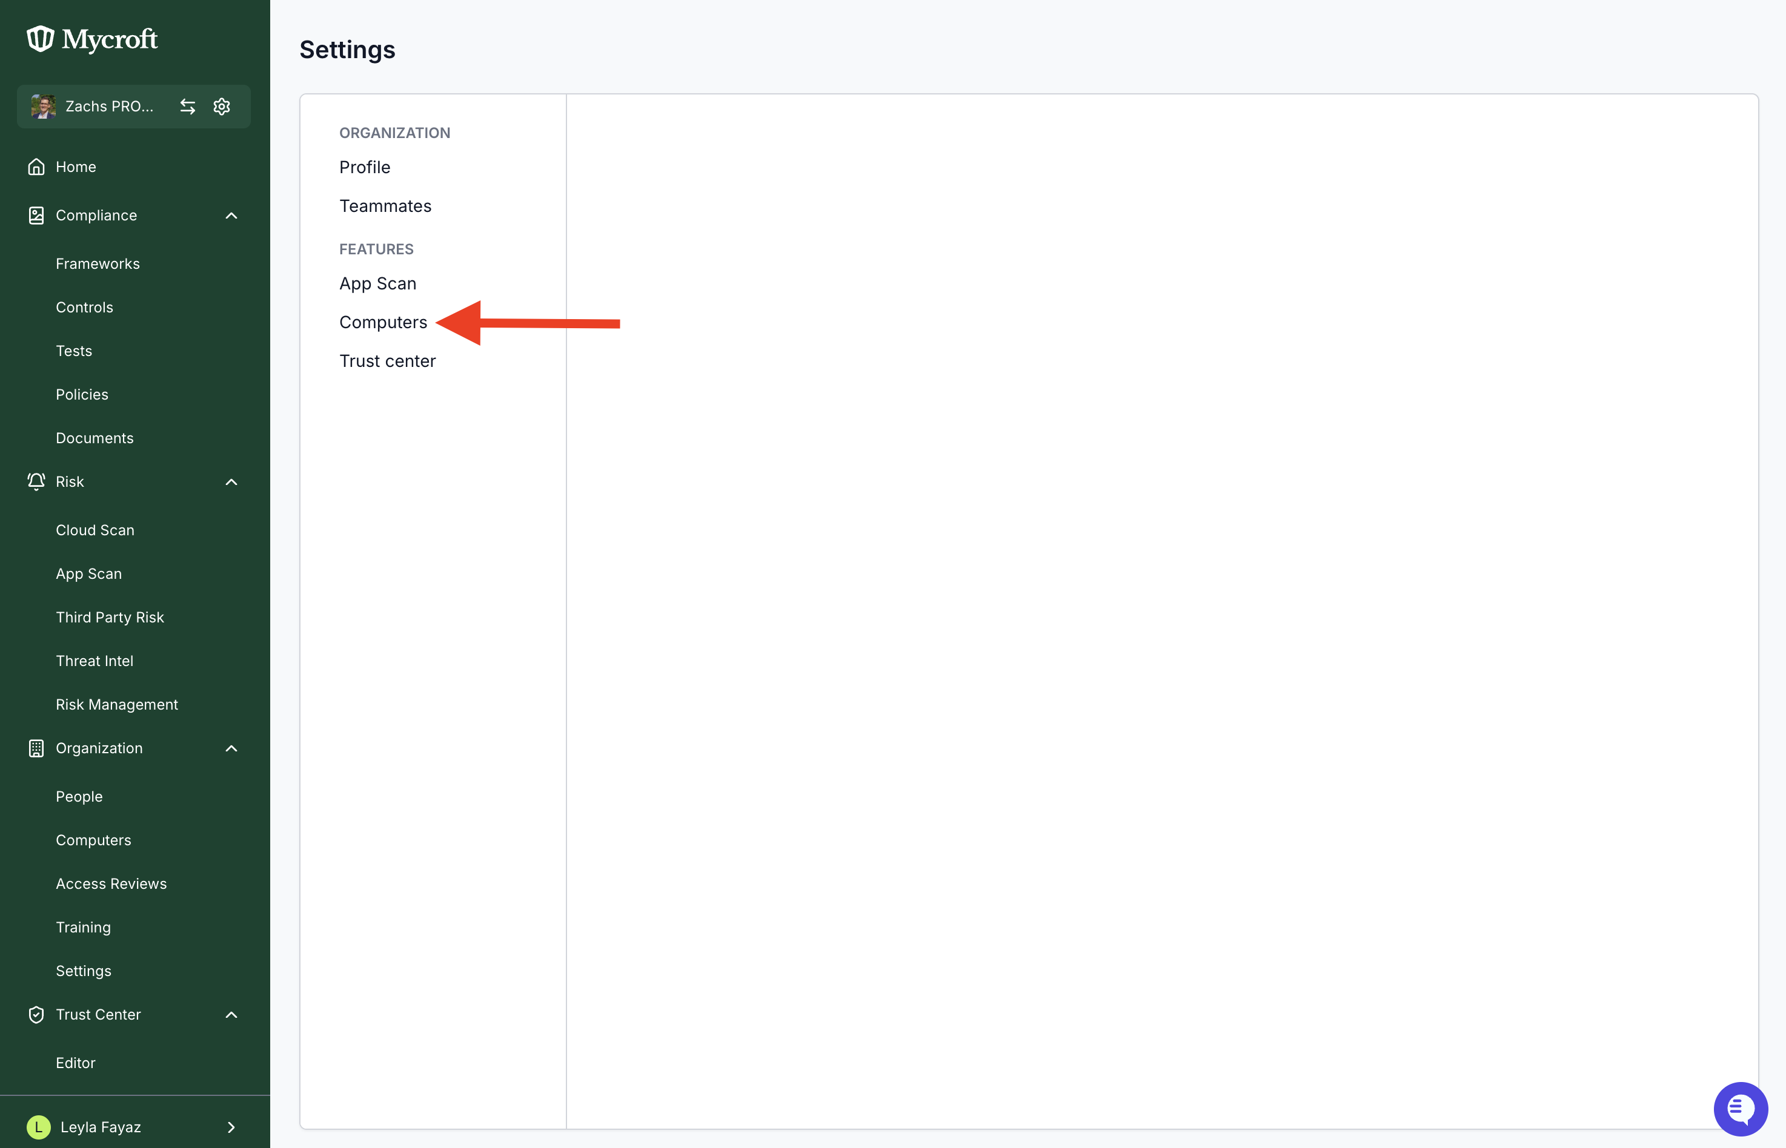
Task: Open Documents in the sidebar
Action: pyautogui.click(x=95, y=438)
